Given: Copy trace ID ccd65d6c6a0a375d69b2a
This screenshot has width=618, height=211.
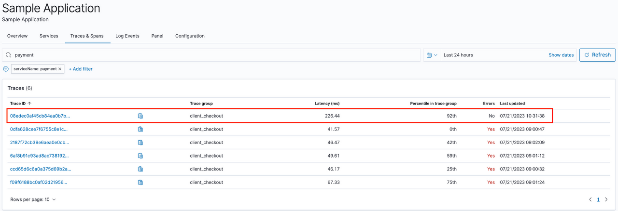Looking at the screenshot, I should tap(140, 169).
